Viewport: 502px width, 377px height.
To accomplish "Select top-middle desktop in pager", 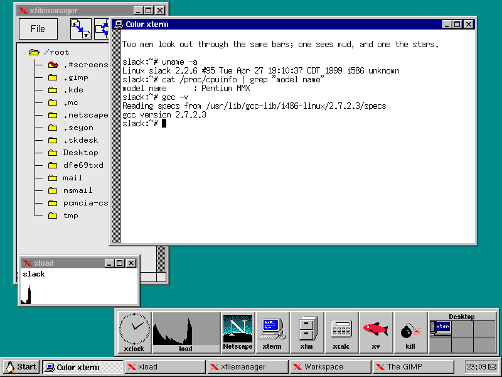I will pyautogui.click(x=462, y=329).
